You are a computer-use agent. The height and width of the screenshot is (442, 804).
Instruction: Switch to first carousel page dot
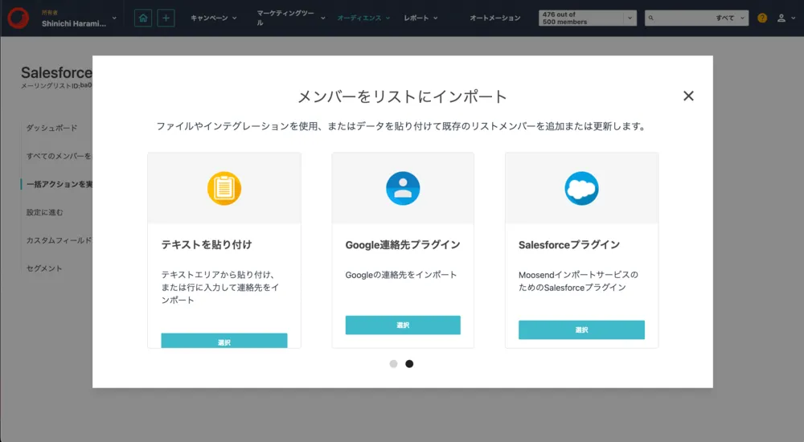point(393,363)
